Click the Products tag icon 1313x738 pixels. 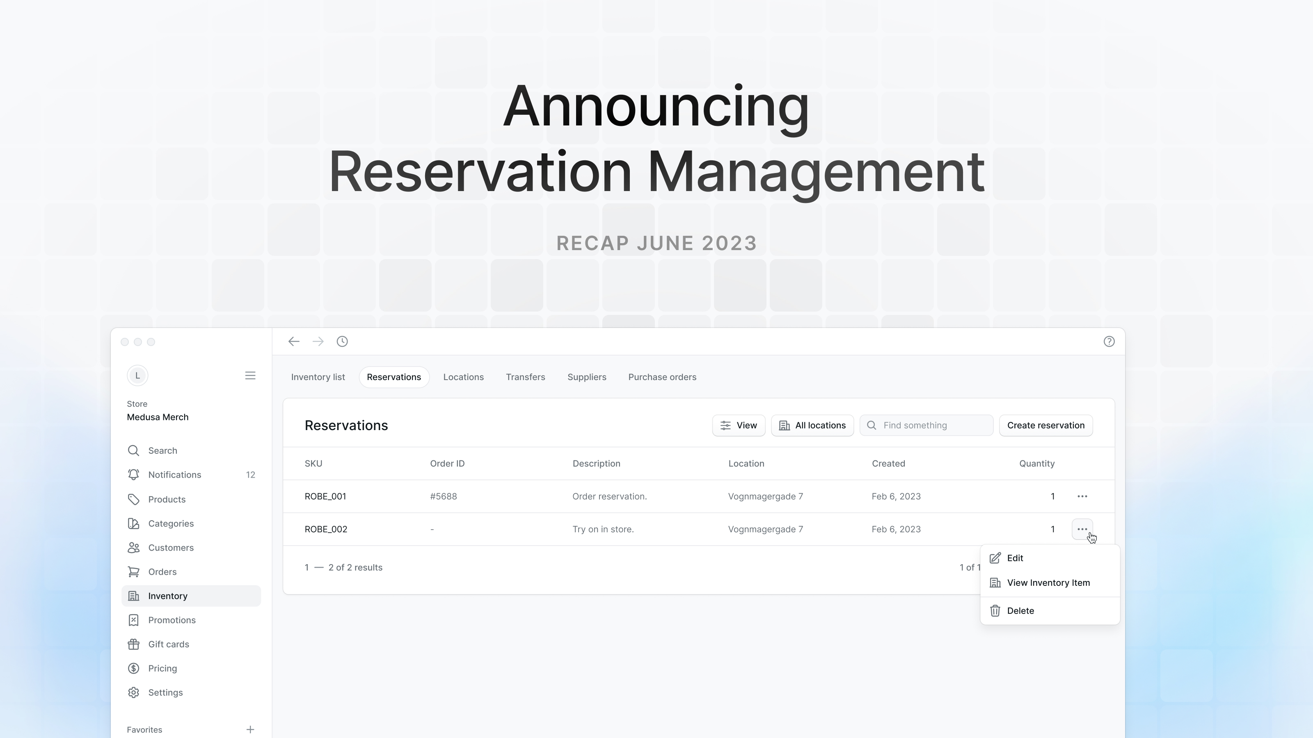point(133,499)
